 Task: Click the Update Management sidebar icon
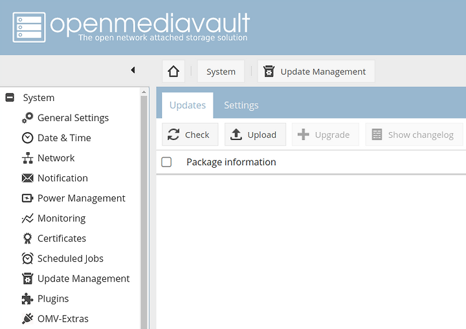tap(28, 278)
